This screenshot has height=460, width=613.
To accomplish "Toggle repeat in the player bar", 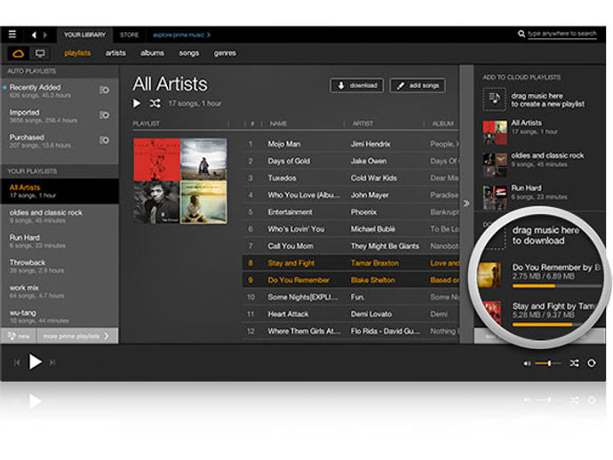I will [592, 363].
